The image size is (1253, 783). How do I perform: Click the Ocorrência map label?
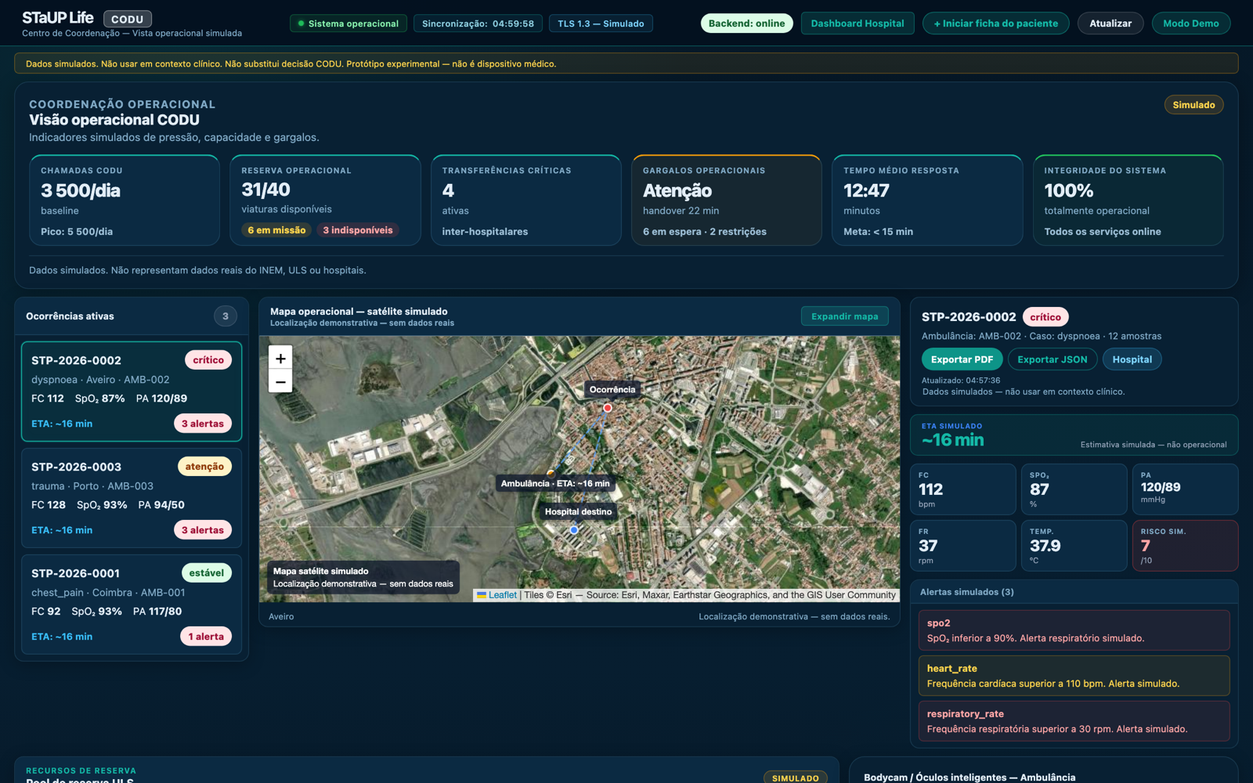click(612, 389)
